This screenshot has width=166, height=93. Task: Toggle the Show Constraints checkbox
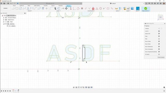(159, 49)
